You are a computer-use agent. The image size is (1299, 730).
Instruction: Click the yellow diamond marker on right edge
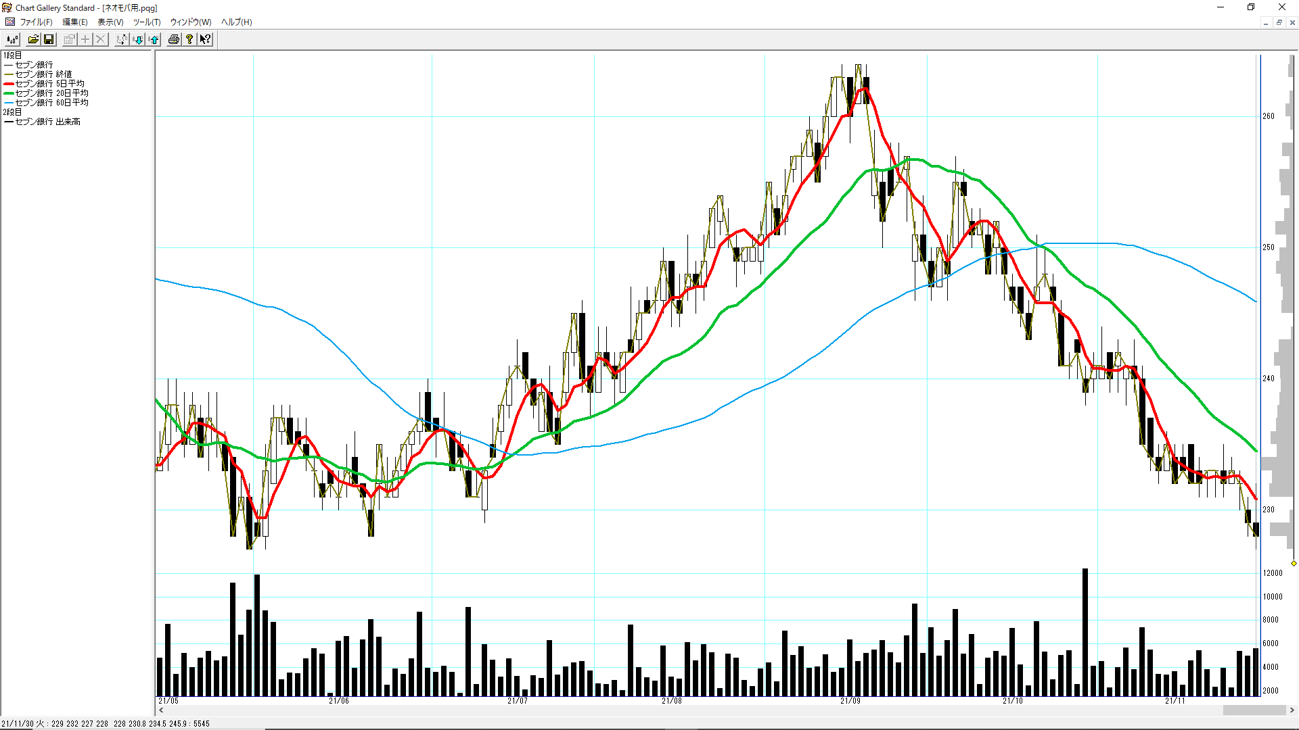[1294, 563]
